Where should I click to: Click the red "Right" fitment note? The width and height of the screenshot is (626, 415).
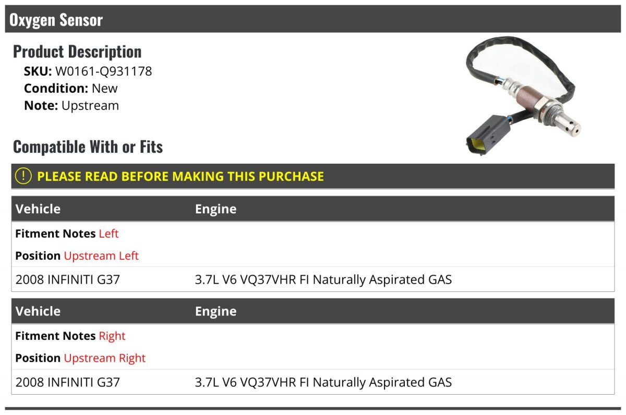[x=112, y=336]
